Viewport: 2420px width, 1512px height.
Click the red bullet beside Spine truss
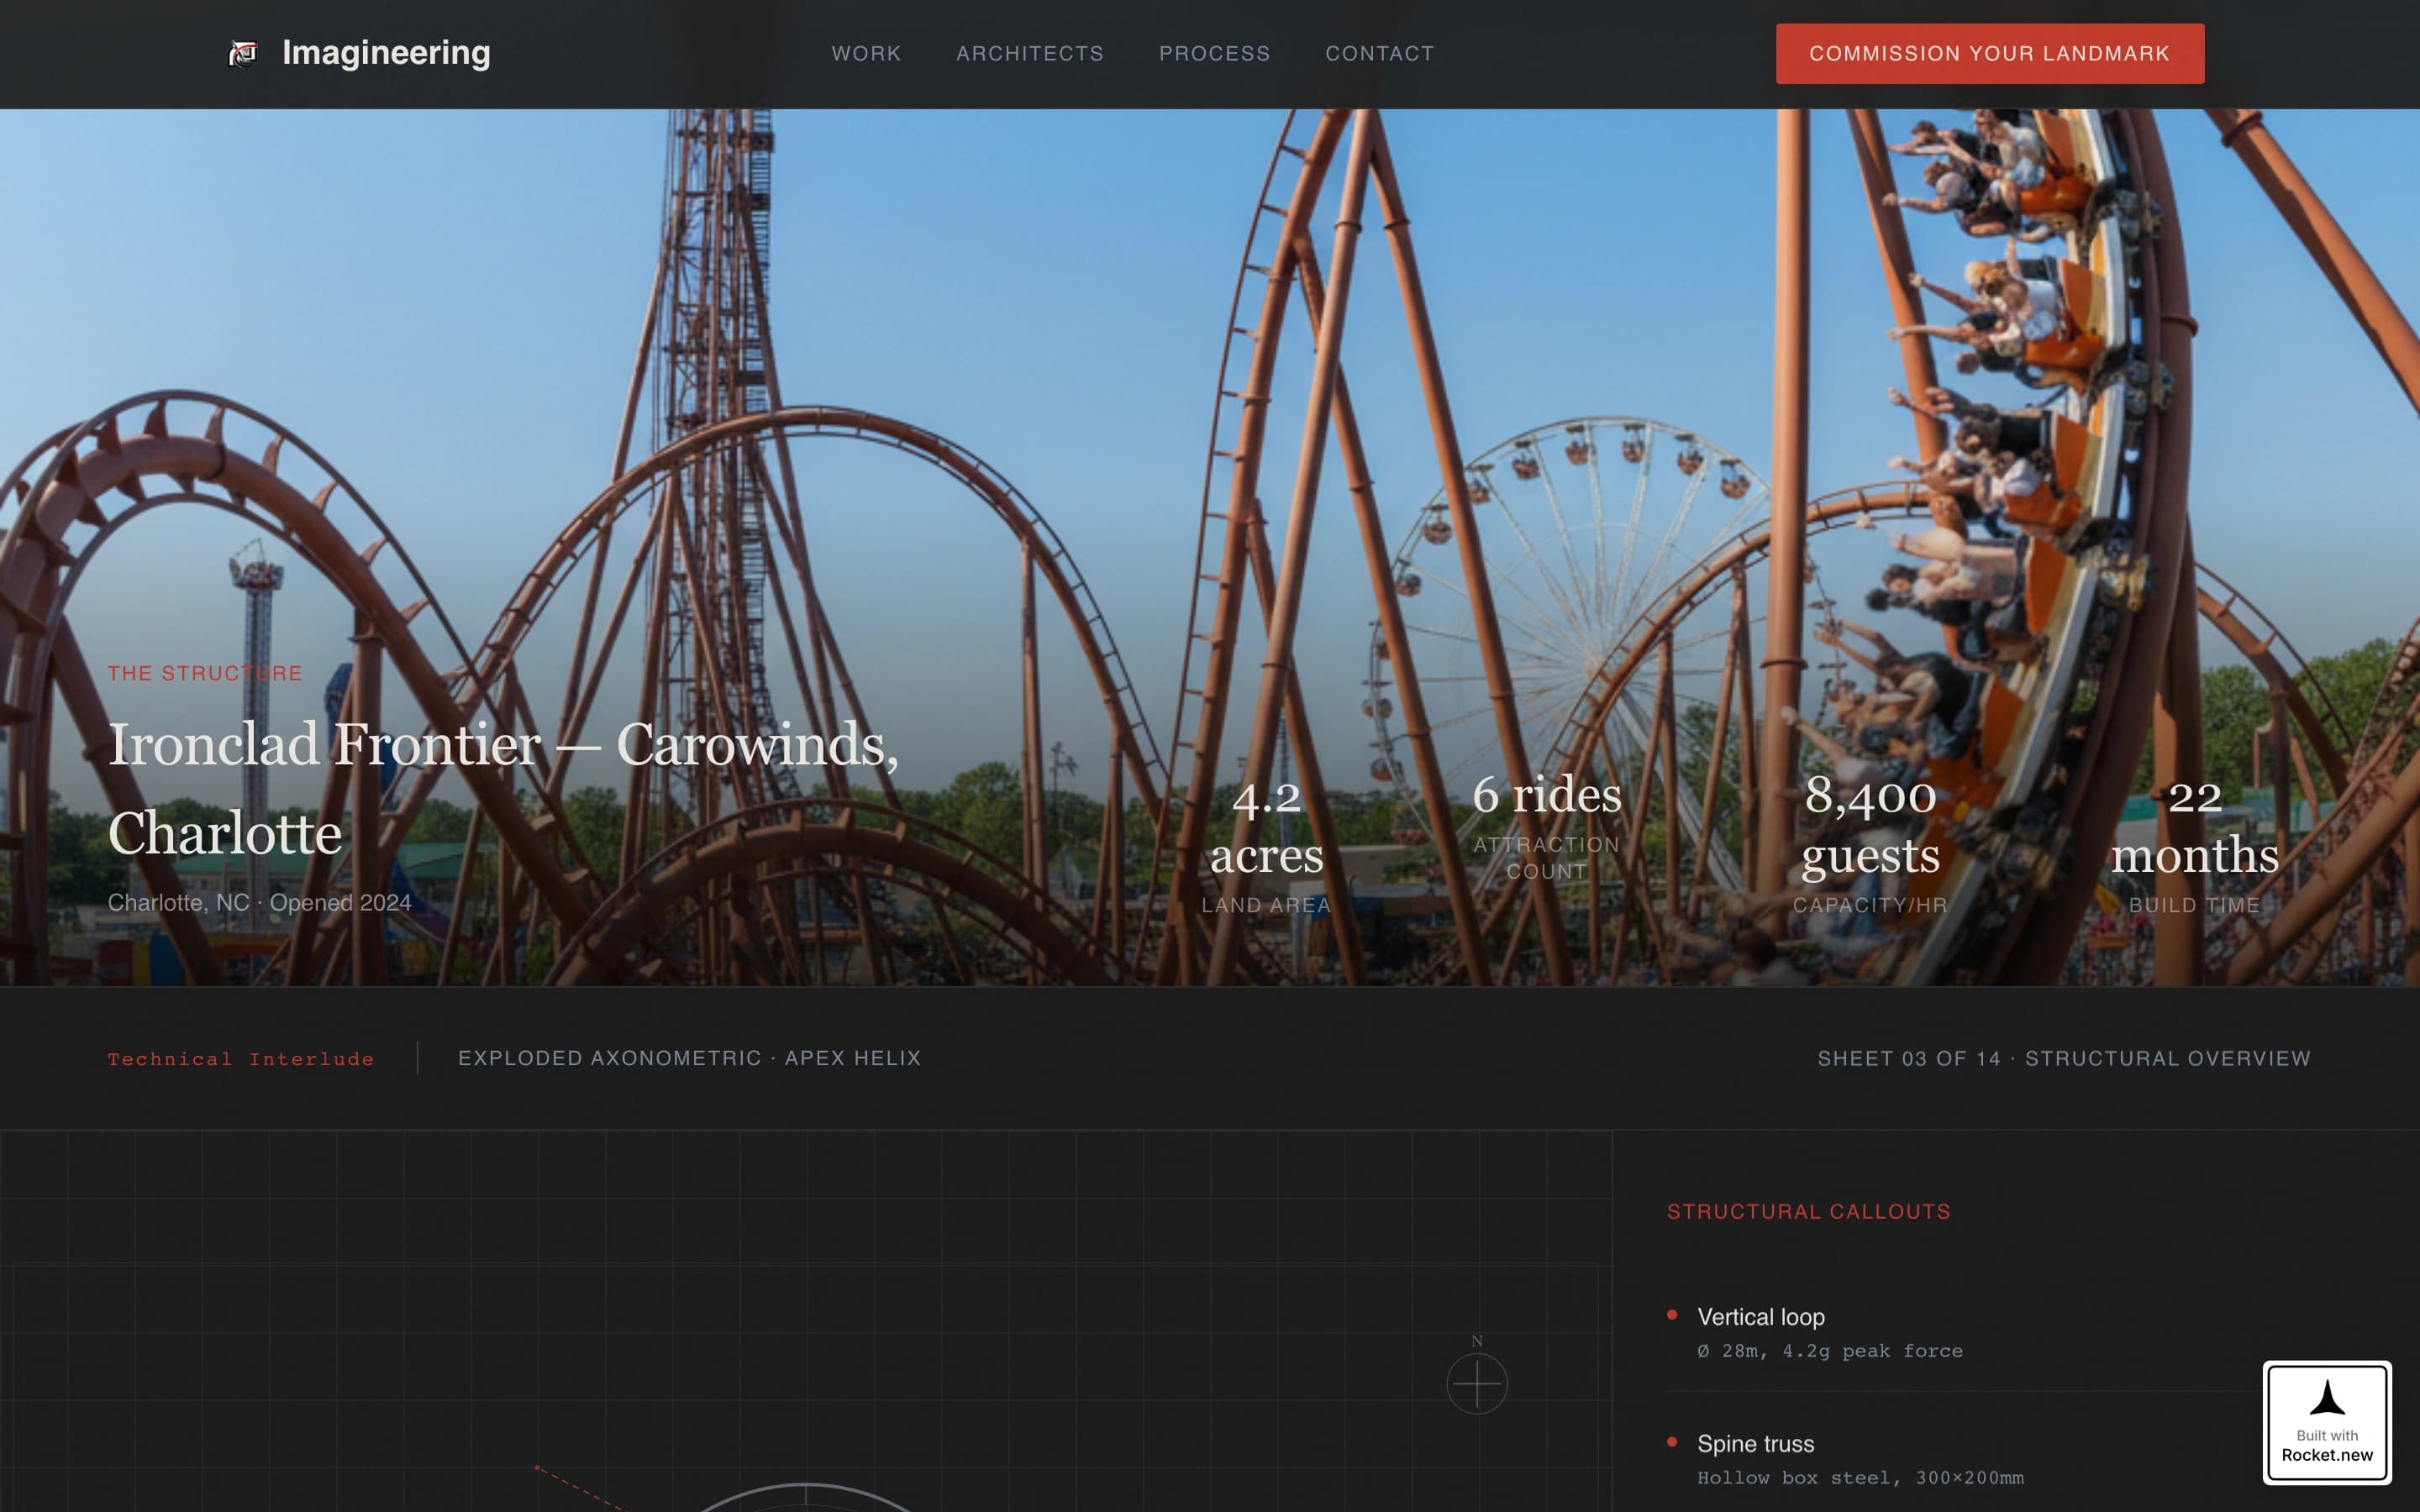point(1672,1441)
